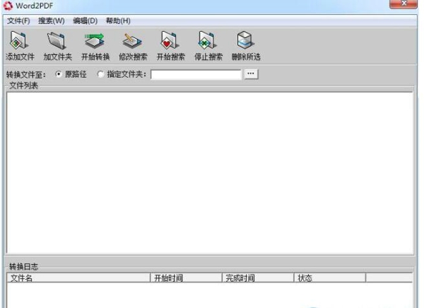
Task: Click the 添加文件 (Add File) toolbar icon
Action: [20, 42]
